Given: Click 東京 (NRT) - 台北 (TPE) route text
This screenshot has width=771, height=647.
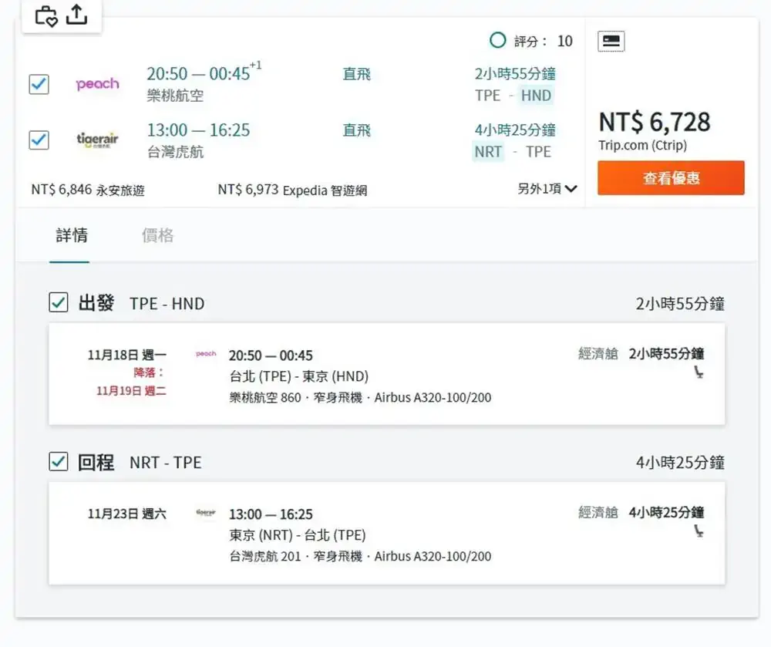Looking at the screenshot, I should coord(298,535).
